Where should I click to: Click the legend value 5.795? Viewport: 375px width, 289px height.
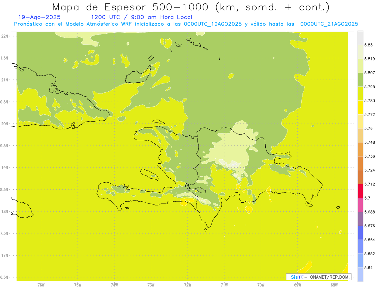(x=369, y=87)
